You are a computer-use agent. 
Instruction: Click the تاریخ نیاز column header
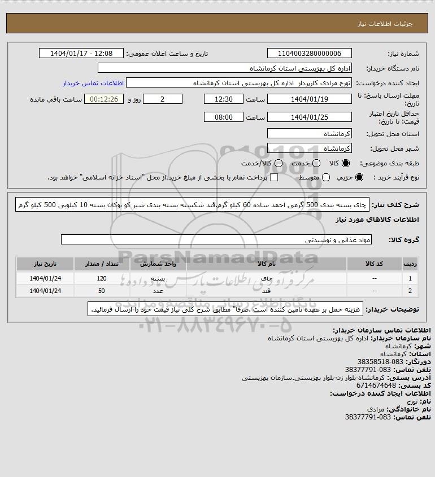(45, 264)
